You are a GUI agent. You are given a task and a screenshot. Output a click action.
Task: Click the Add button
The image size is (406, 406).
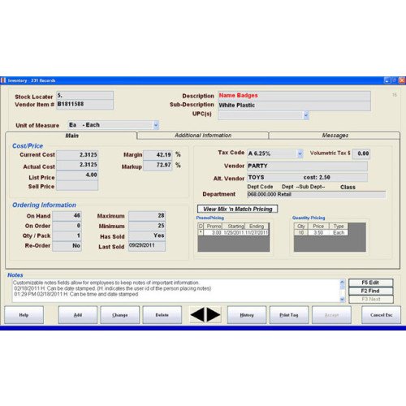point(78,315)
